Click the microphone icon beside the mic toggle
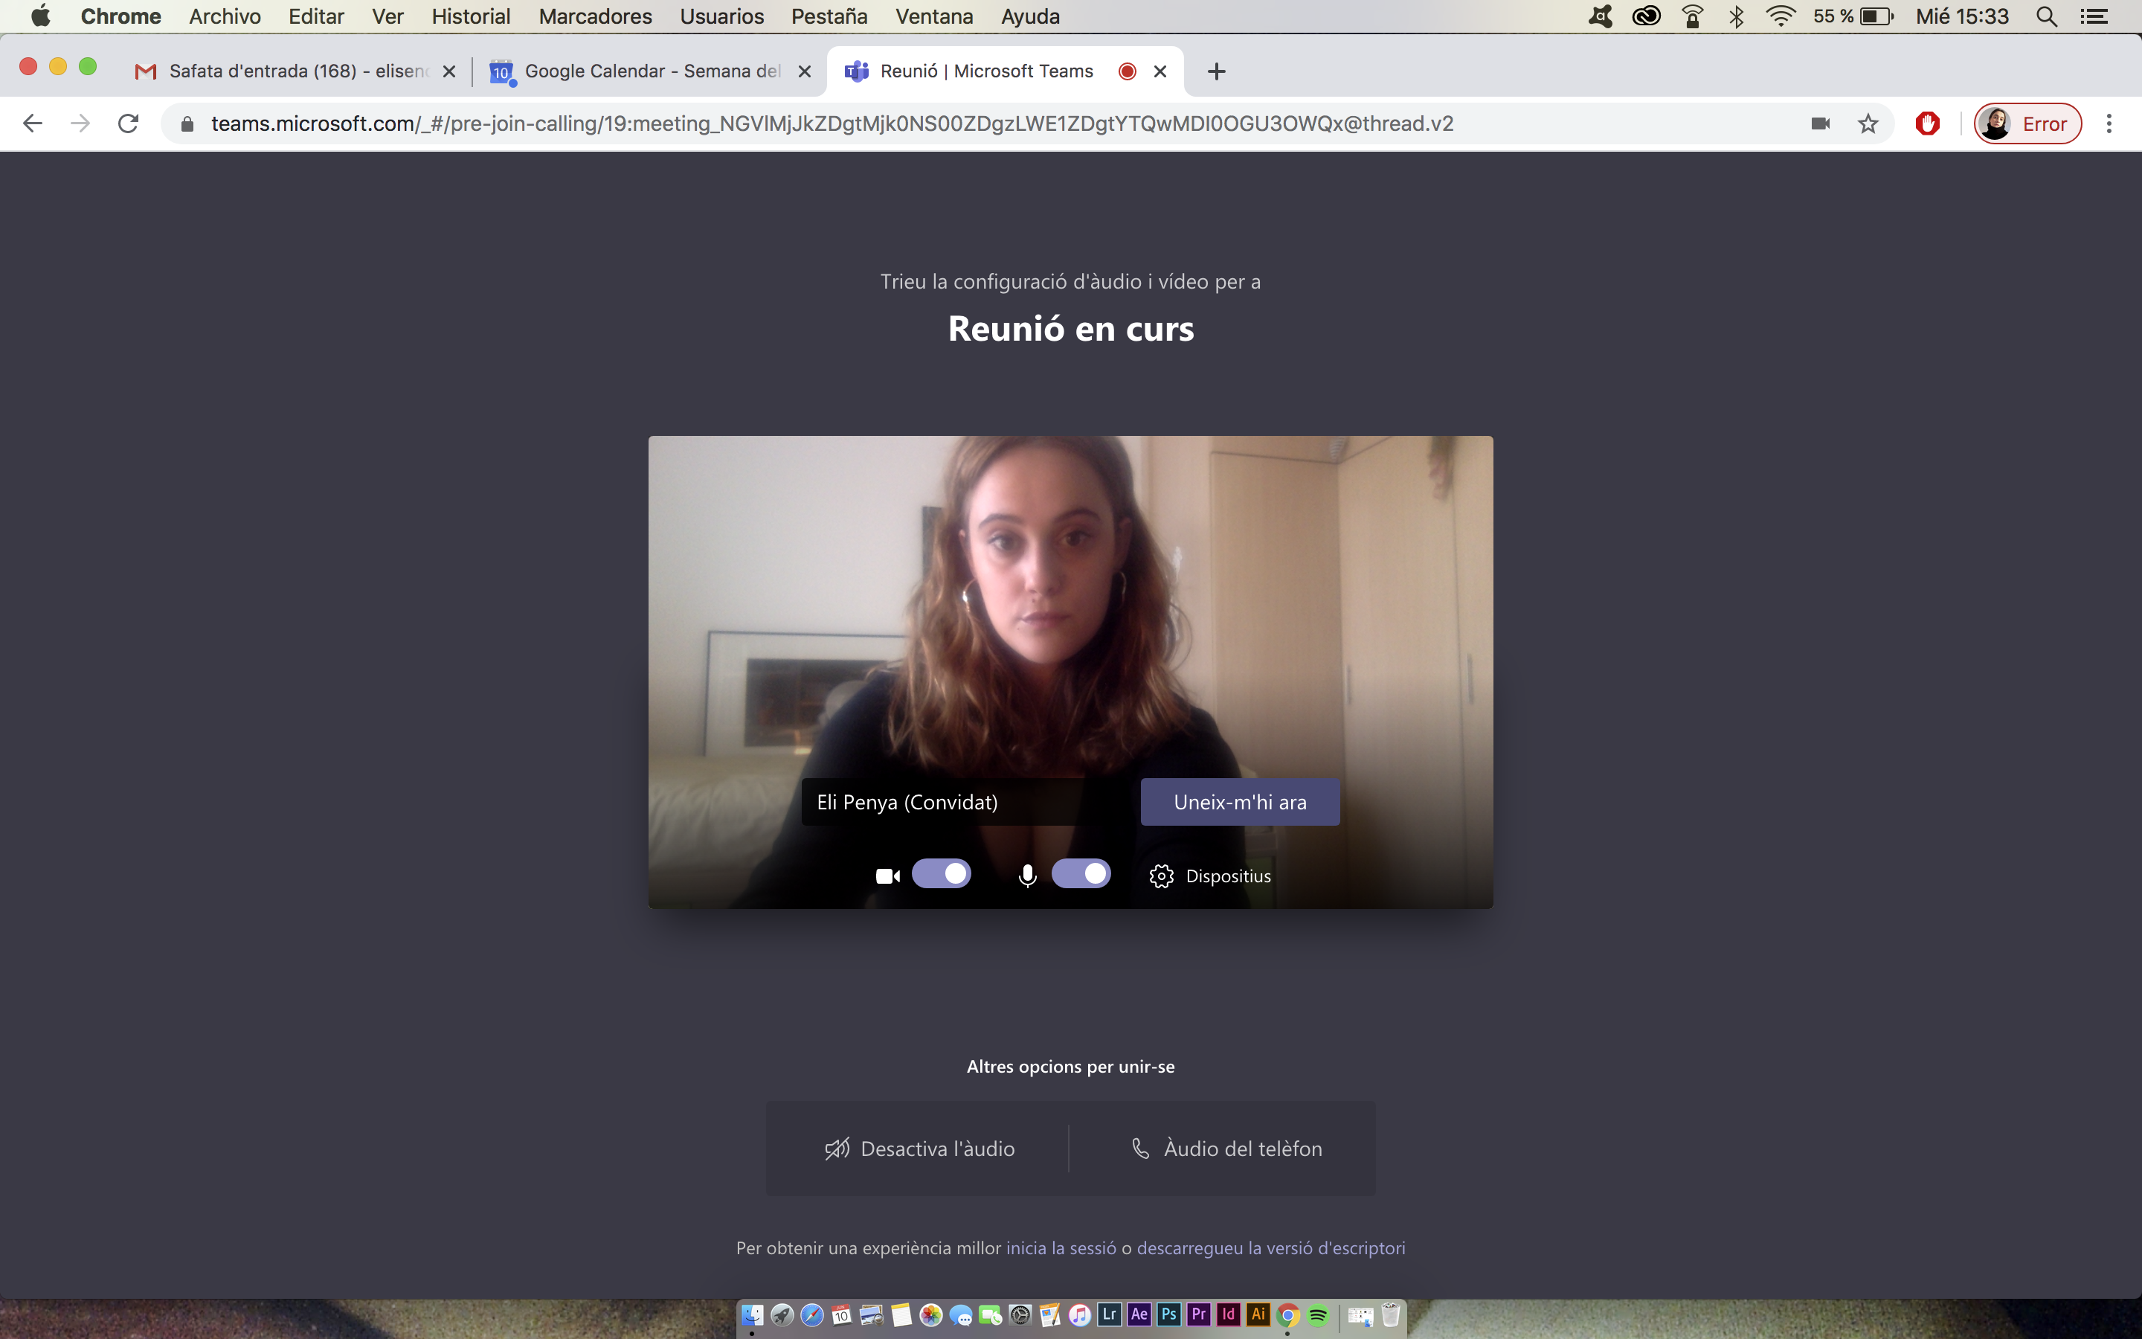Screen dimensions: 2142x1339 coord(1026,876)
